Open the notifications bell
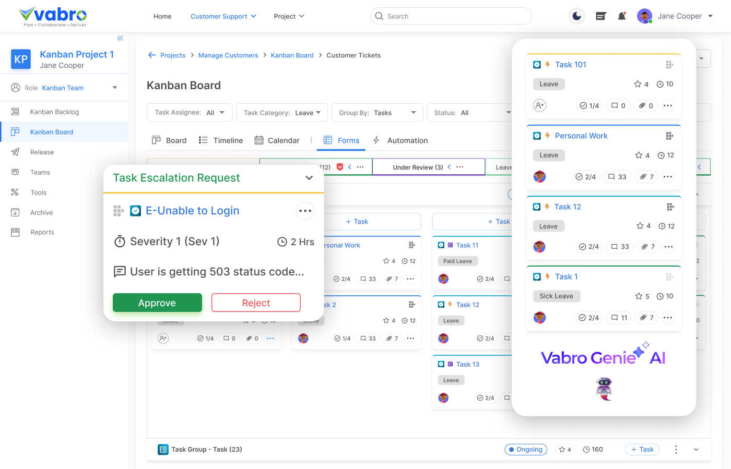 [621, 16]
